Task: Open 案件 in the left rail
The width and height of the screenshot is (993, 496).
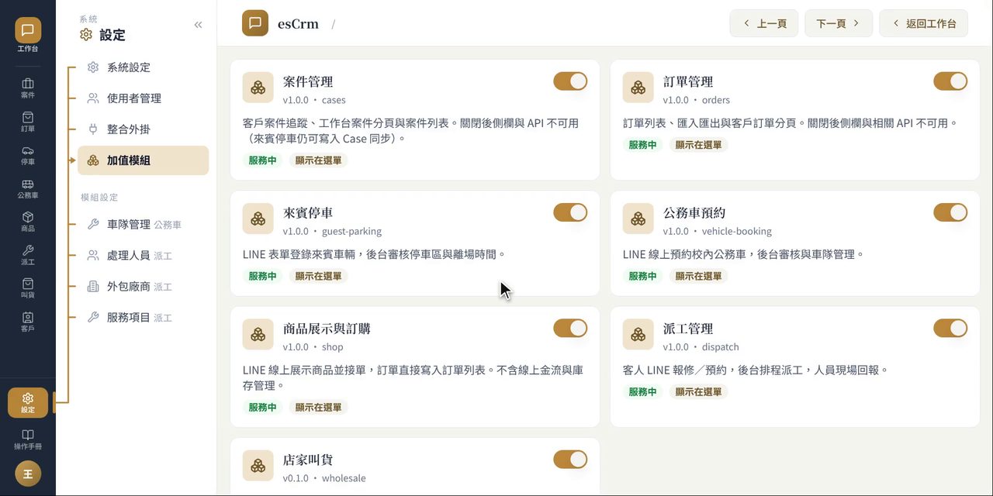Action: point(28,88)
